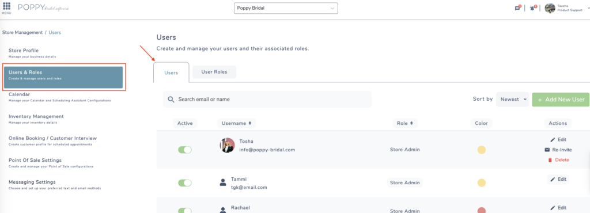Image resolution: width=590 pixels, height=213 pixels.
Task: Click Edit for Tosha
Action: click(558, 140)
